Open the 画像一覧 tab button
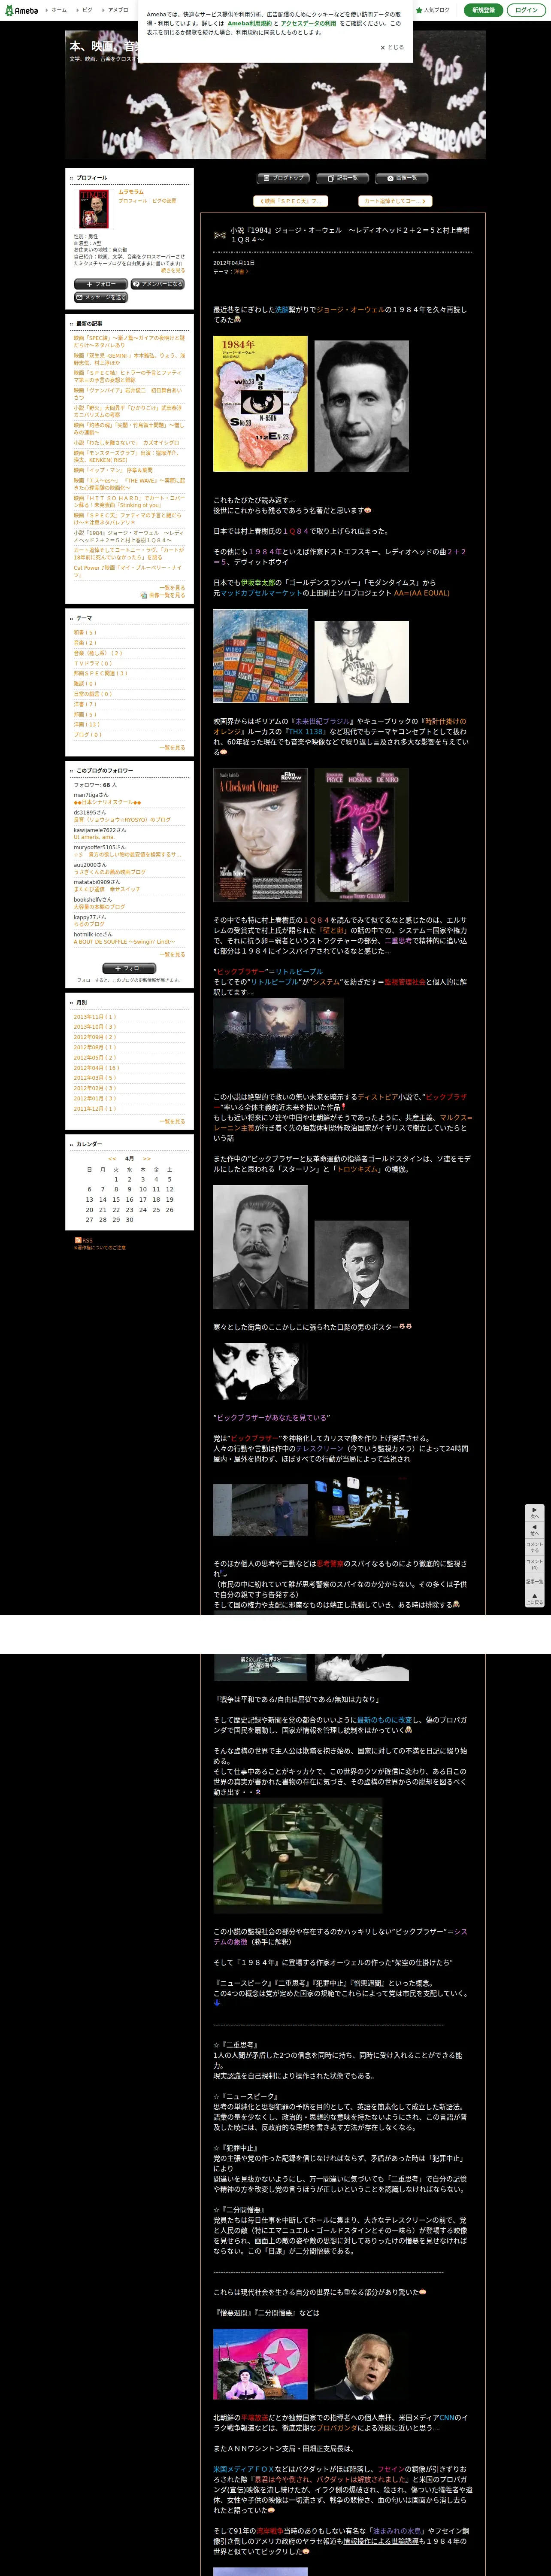This screenshot has height=2576, width=551. coord(402,178)
